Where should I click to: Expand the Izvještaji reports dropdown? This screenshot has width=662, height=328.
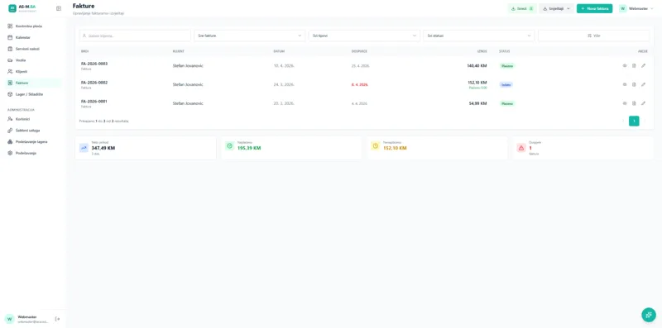(x=556, y=8)
